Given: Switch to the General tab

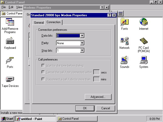Looking at the screenshot, I should point(39,23).
